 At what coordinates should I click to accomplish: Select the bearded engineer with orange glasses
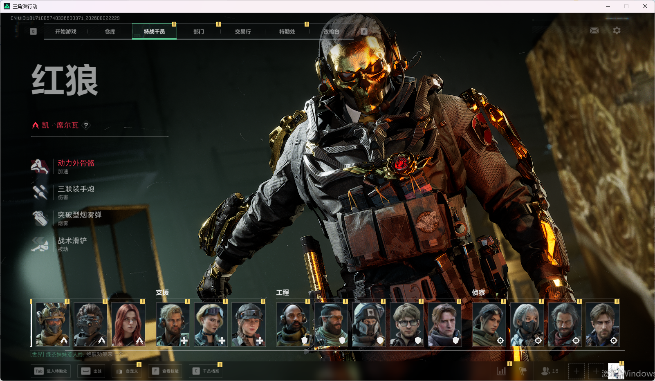point(331,325)
